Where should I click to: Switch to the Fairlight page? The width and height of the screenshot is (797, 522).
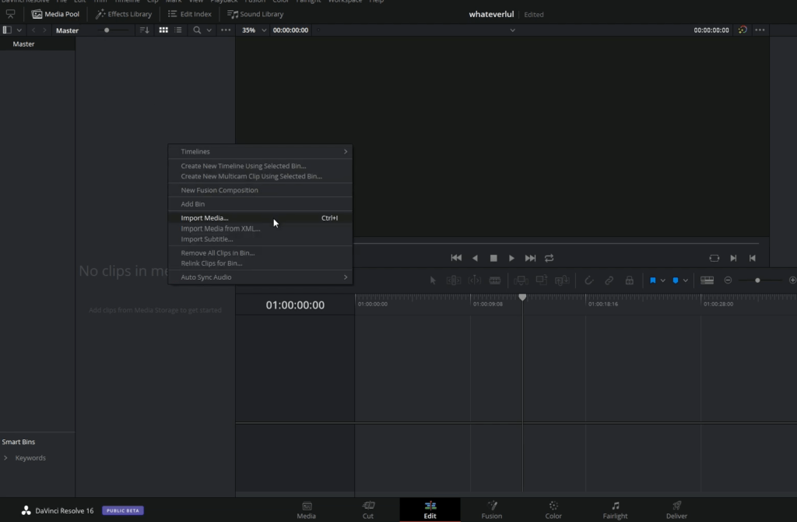coord(615,510)
